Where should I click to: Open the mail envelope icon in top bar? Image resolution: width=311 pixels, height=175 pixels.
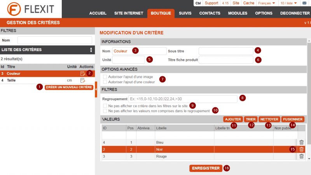304,3
